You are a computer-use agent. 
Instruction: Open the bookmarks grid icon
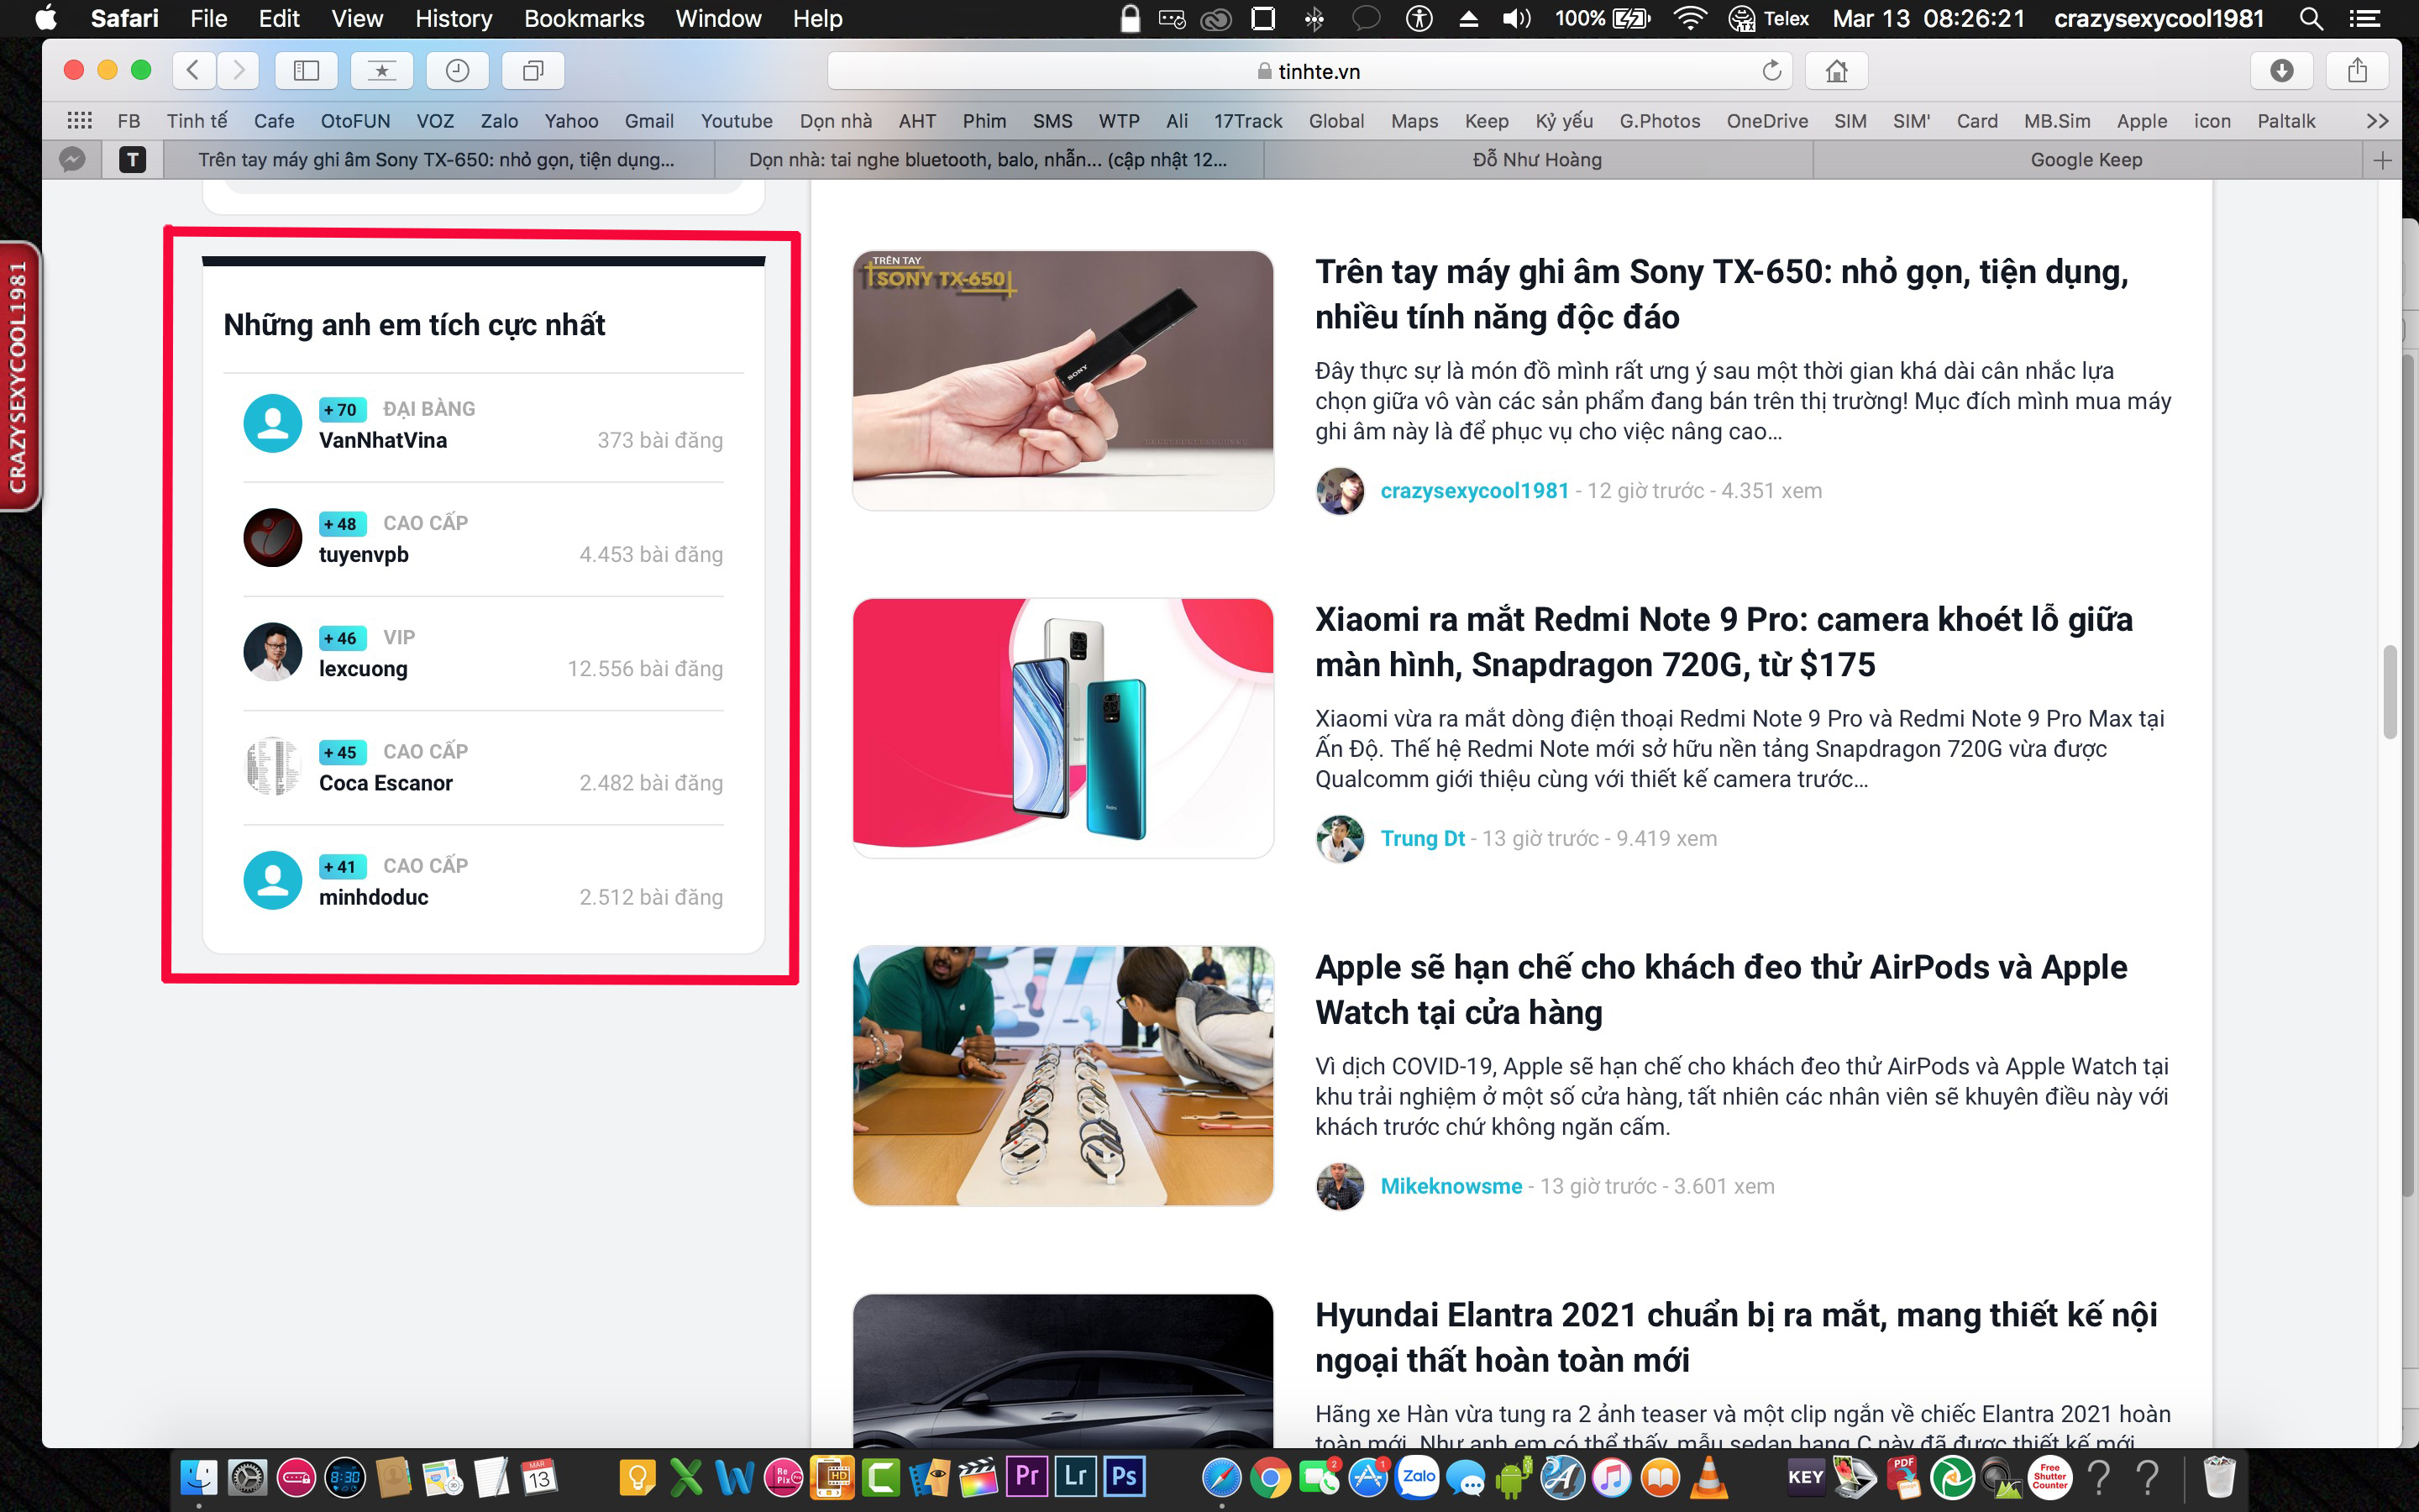click(79, 121)
